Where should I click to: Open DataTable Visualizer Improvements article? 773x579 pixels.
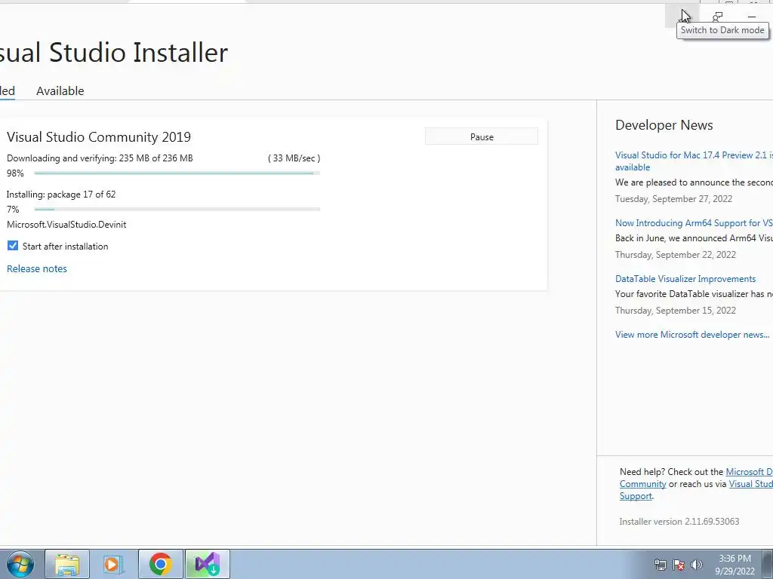click(x=685, y=279)
